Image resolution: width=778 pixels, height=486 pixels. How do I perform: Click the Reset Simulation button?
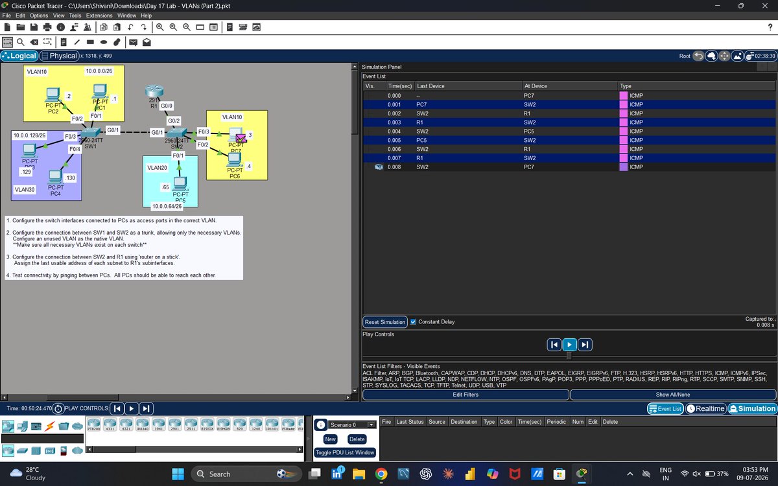[385, 322]
